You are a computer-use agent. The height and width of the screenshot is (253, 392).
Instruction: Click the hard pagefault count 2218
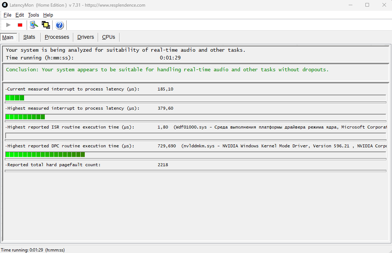click(x=163, y=165)
